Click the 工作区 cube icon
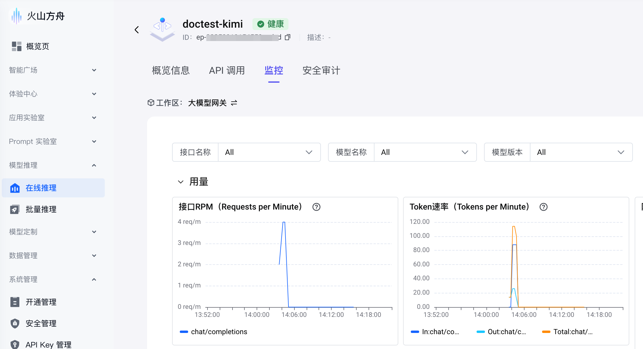Screen dimensions: 643x349 coord(151,103)
